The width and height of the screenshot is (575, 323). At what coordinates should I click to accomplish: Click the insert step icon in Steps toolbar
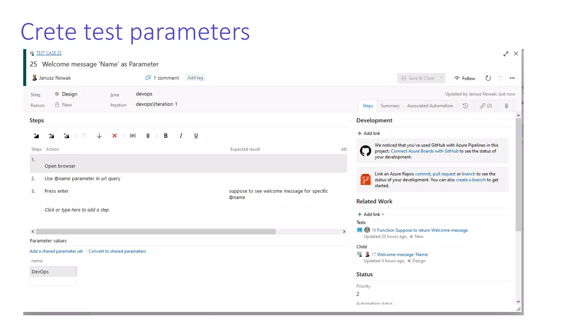tap(36, 136)
